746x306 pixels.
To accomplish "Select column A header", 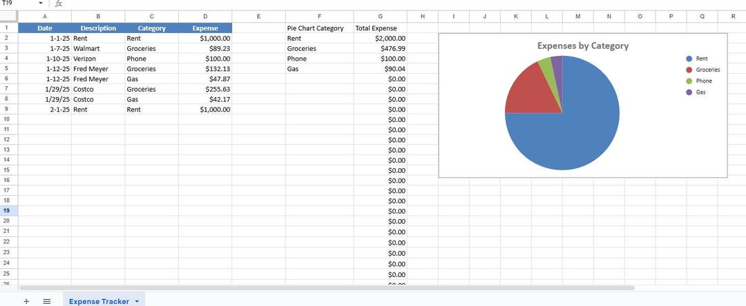I will 45,16.
